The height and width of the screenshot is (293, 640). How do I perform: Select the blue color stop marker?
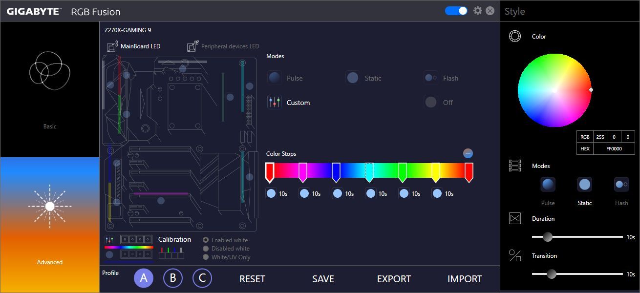[x=336, y=172]
